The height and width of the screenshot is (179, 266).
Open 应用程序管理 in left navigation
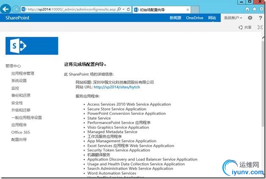click(23, 73)
